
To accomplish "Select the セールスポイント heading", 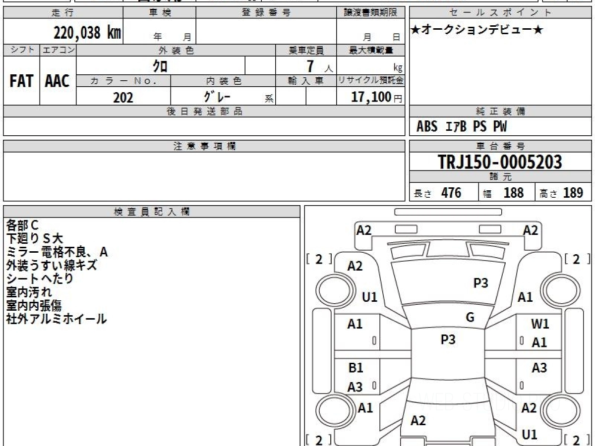I will click(x=501, y=13).
